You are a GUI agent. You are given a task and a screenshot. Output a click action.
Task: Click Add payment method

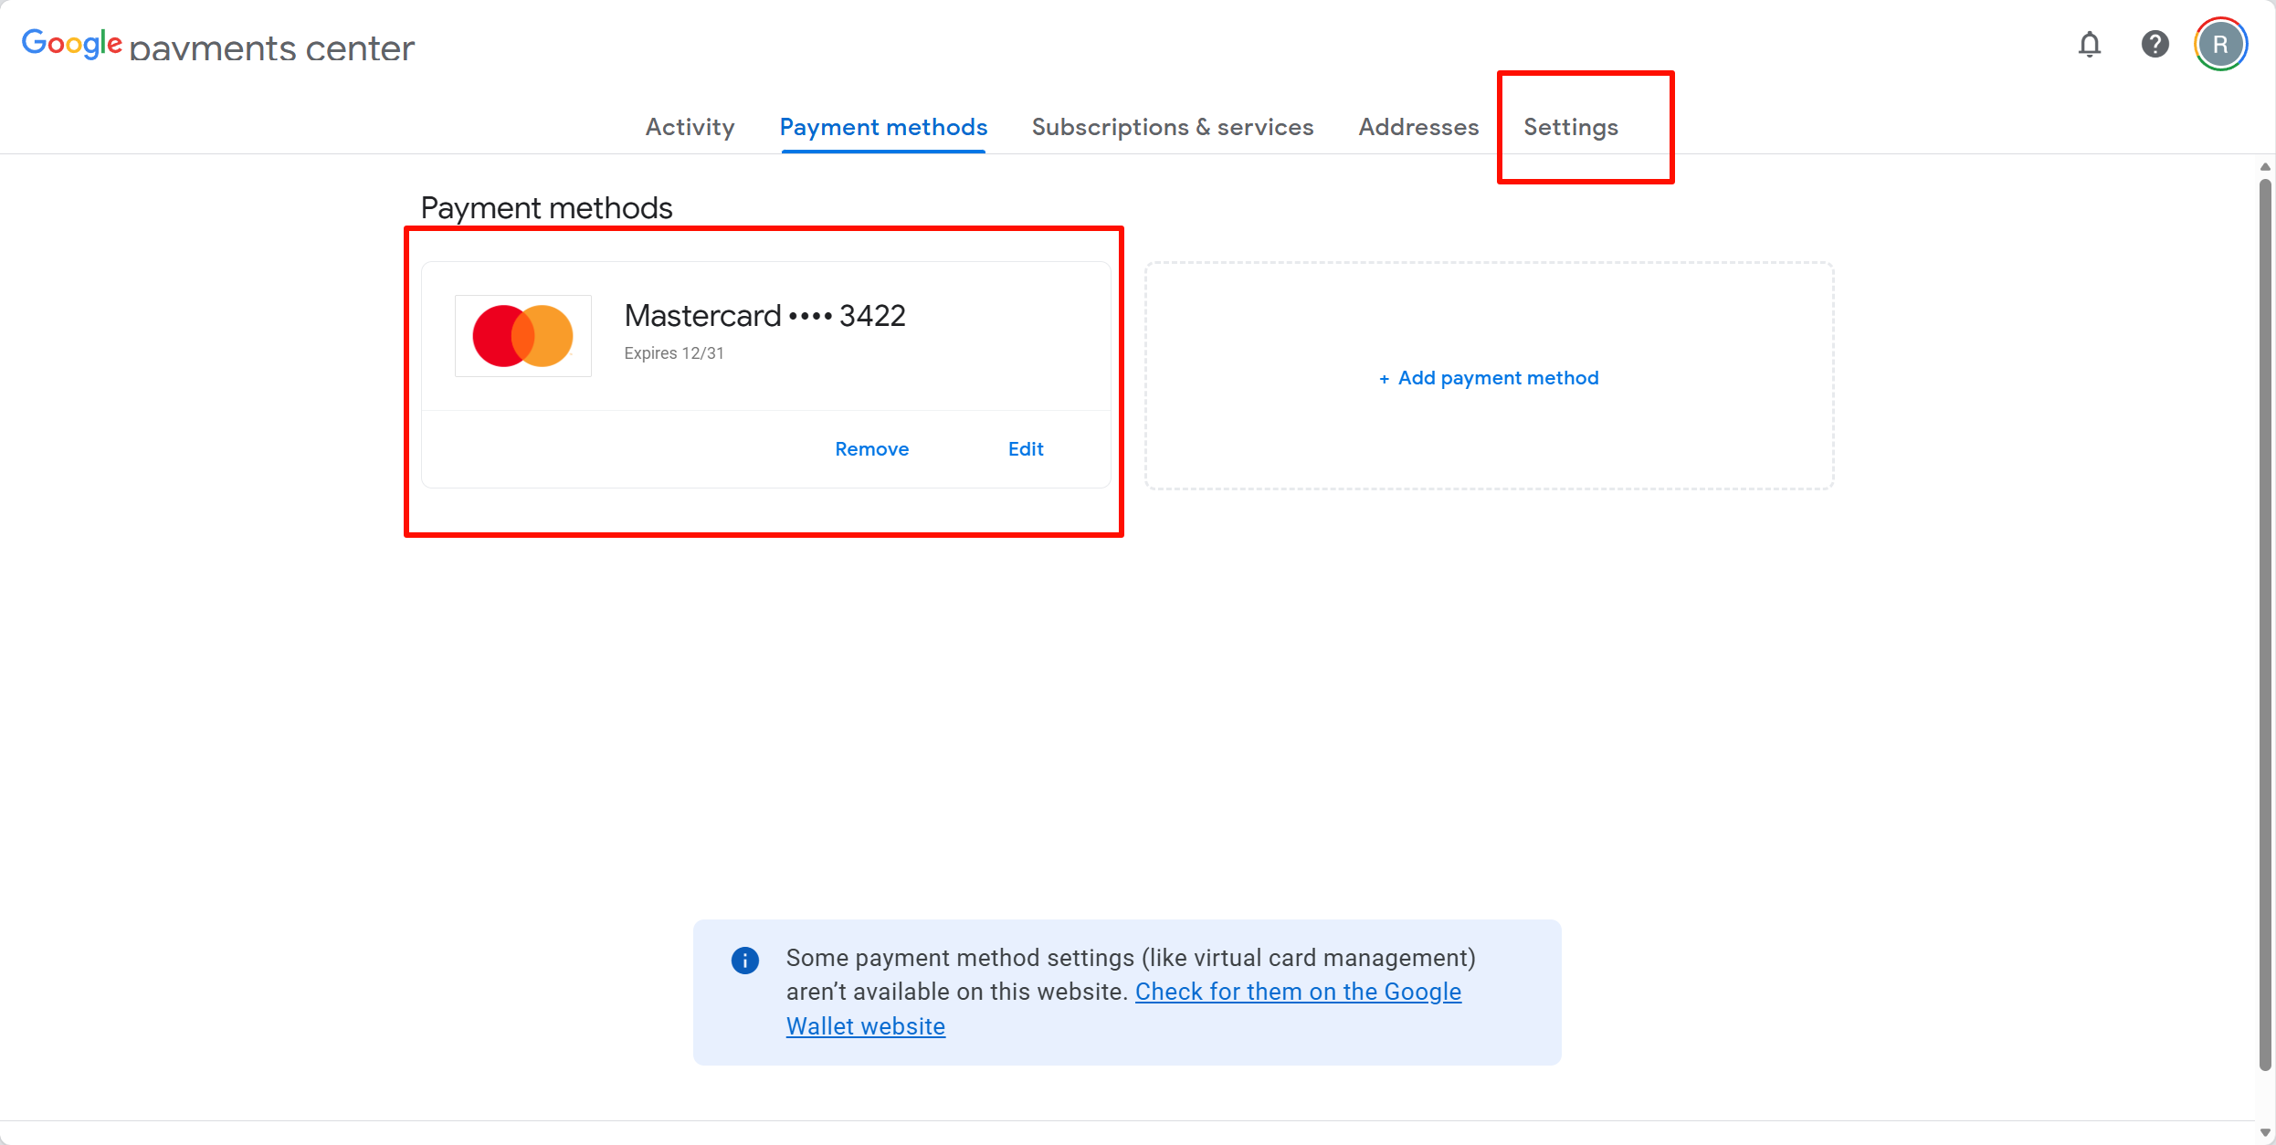coord(1498,378)
